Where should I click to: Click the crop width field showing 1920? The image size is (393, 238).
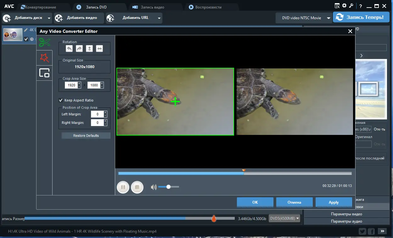coord(71,85)
